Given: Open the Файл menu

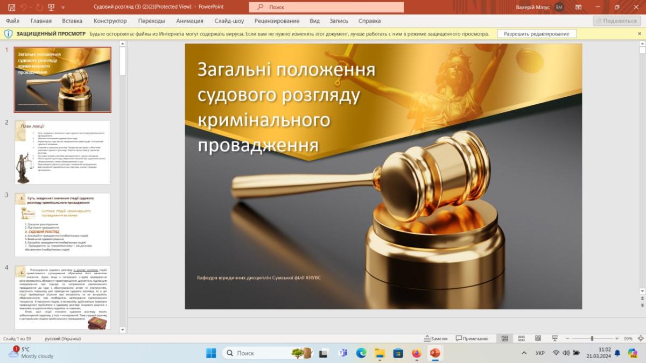Looking at the screenshot, I should (x=13, y=21).
